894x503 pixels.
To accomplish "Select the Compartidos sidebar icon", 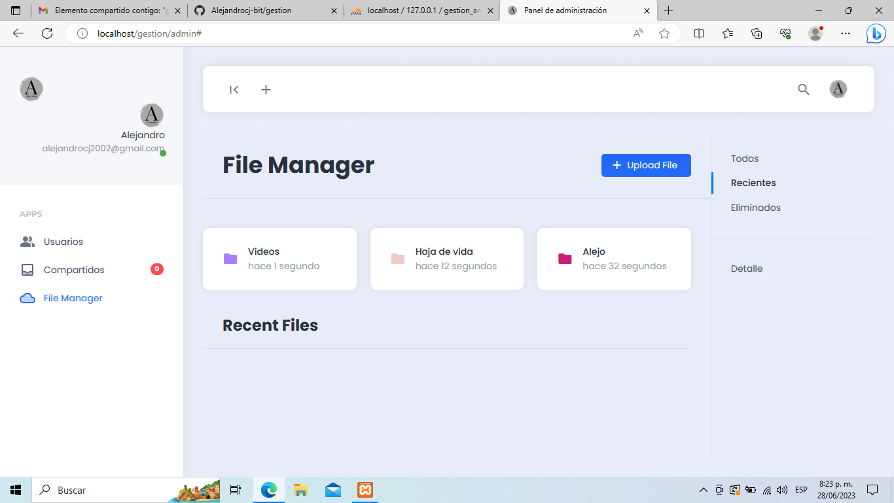I will pos(27,270).
